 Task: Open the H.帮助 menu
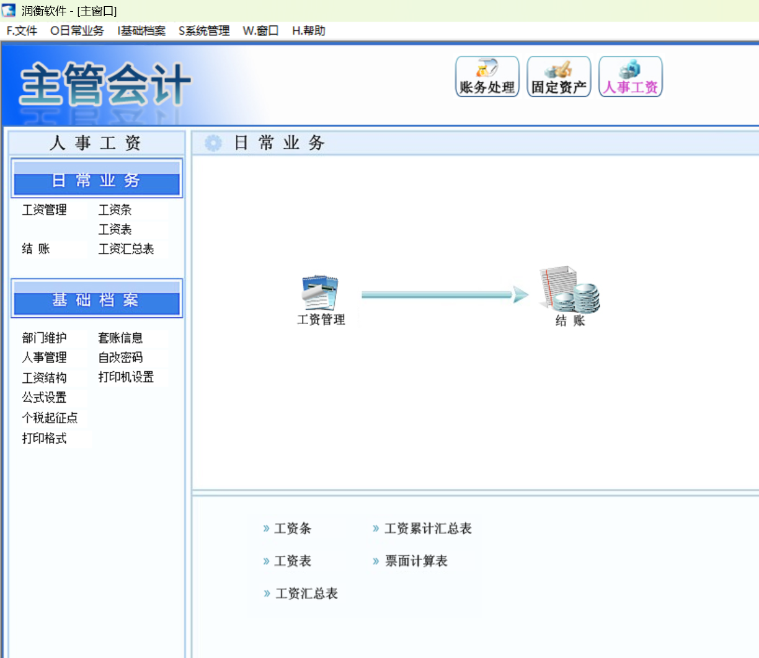(x=309, y=31)
